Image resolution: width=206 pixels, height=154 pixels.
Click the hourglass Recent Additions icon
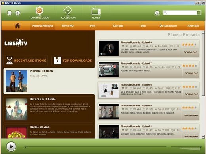[10, 60]
